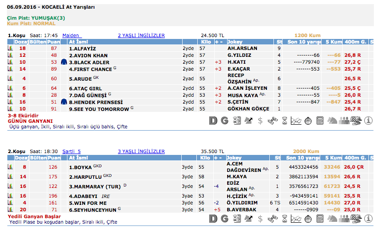Open bar chart icon beside 1.ALFAYİZ
384x231 pixels.
(x=10, y=48)
